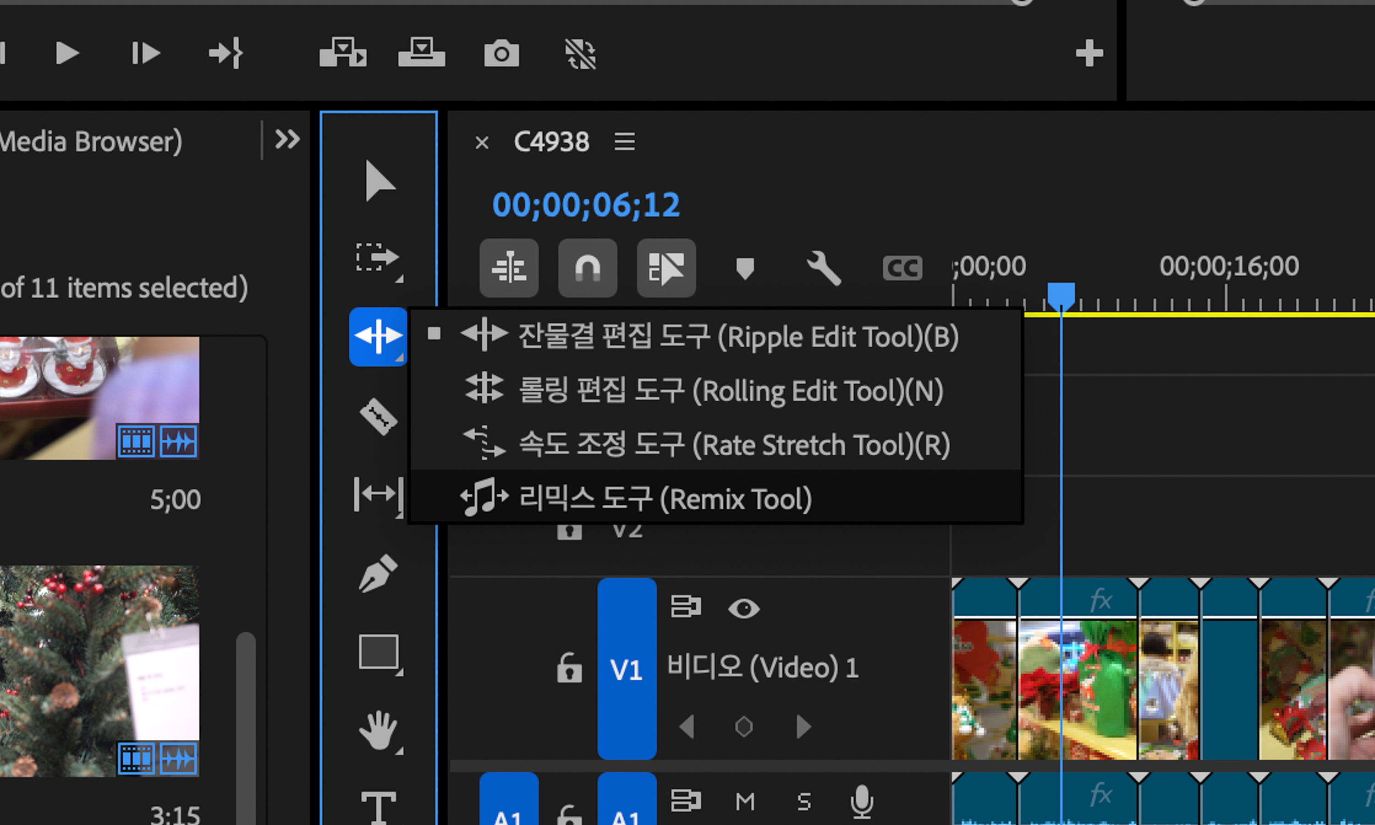
Task: Select the Selection arrow tool
Action: [379, 181]
